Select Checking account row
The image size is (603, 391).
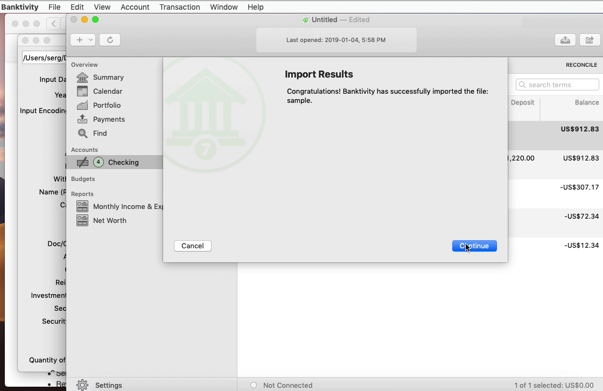[x=115, y=163]
